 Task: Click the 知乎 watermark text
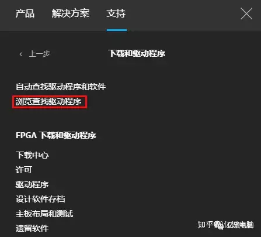[206, 225]
